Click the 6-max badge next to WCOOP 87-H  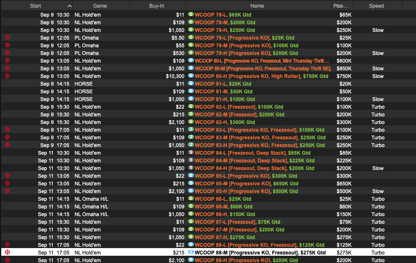tap(191, 237)
